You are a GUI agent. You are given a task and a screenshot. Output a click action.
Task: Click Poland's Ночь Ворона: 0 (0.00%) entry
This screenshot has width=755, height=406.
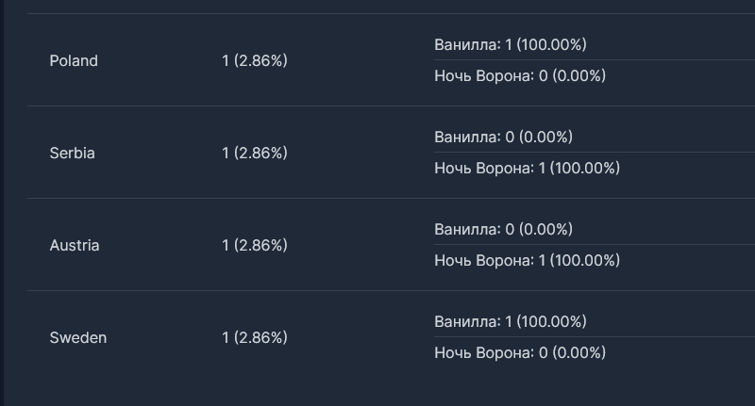520,76
